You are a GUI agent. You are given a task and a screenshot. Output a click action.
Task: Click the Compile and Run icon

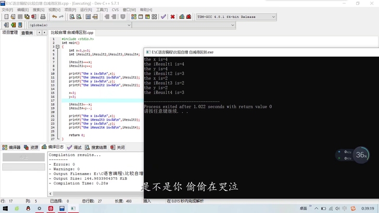[x=147, y=17]
